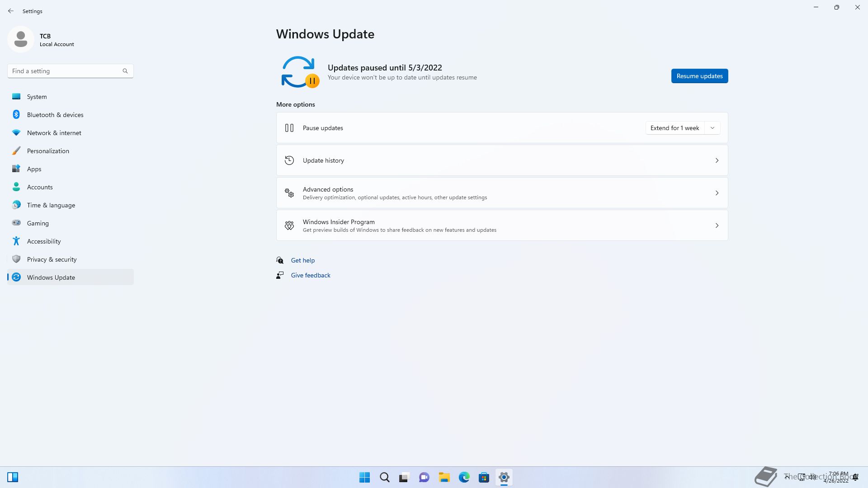Select System in the sidebar
Image resolution: width=868 pixels, height=488 pixels.
(71, 97)
